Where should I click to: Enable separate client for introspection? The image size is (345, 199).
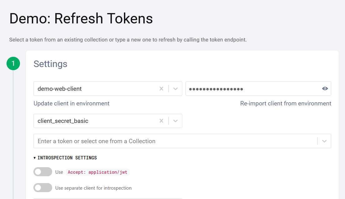pyautogui.click(x=43, y=187)
